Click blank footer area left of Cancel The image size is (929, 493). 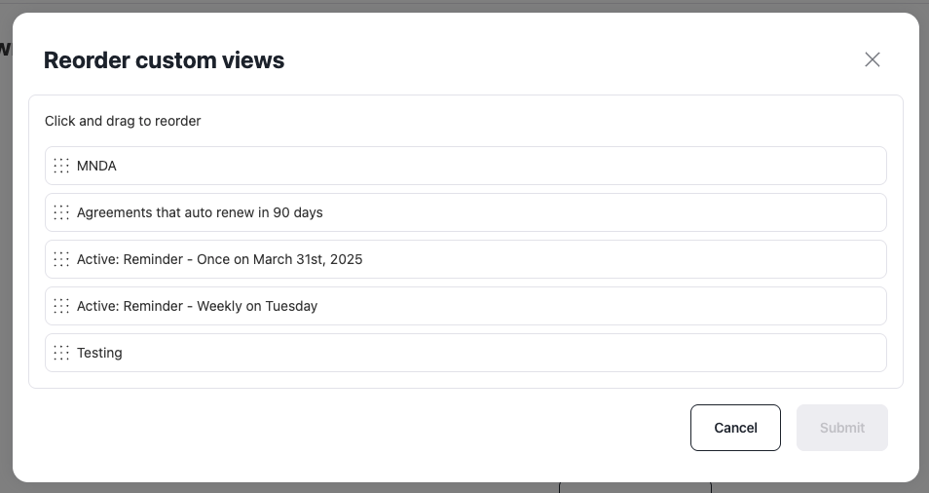coord(355,428)
